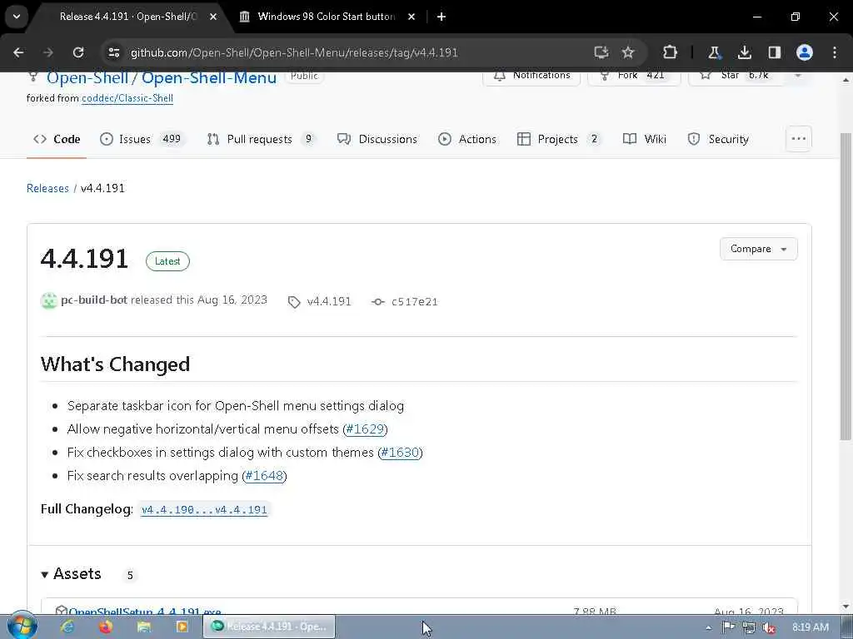Open the muted volume tray icon
Viewport: 853px width, 639px height.
[769, 627]
